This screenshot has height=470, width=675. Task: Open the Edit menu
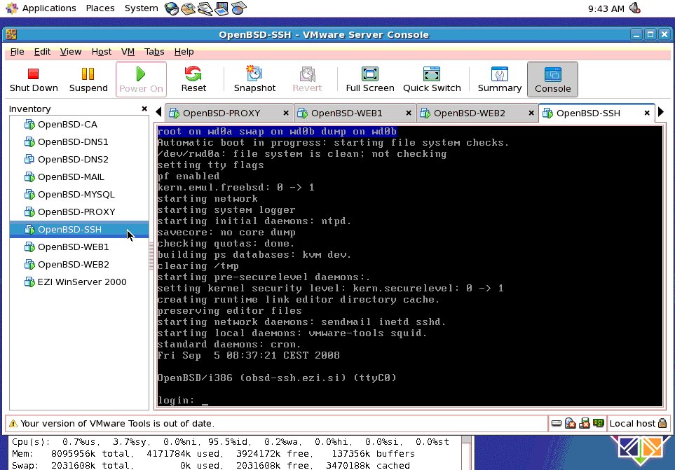[x=42, y=52]
